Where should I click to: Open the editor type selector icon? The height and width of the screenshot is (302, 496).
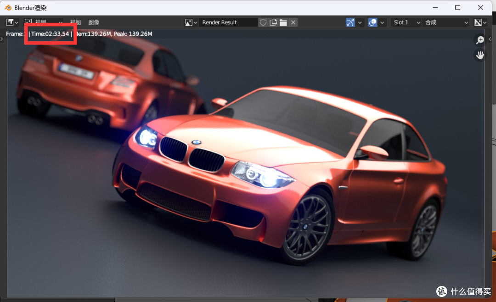(12, 22)
